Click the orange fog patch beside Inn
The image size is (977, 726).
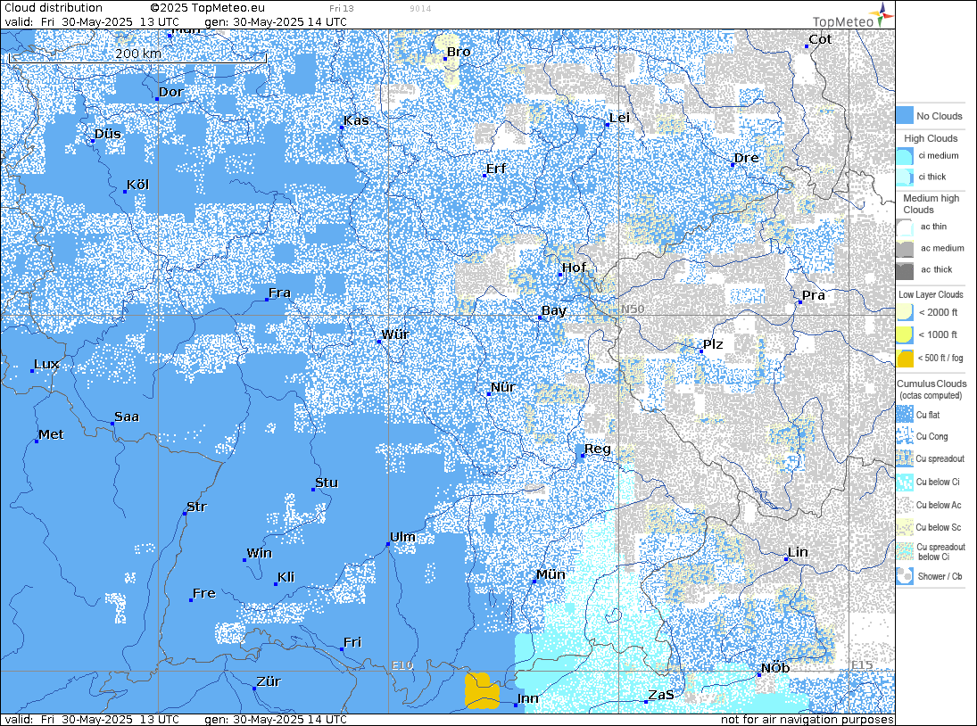click(x=482, y=690)
